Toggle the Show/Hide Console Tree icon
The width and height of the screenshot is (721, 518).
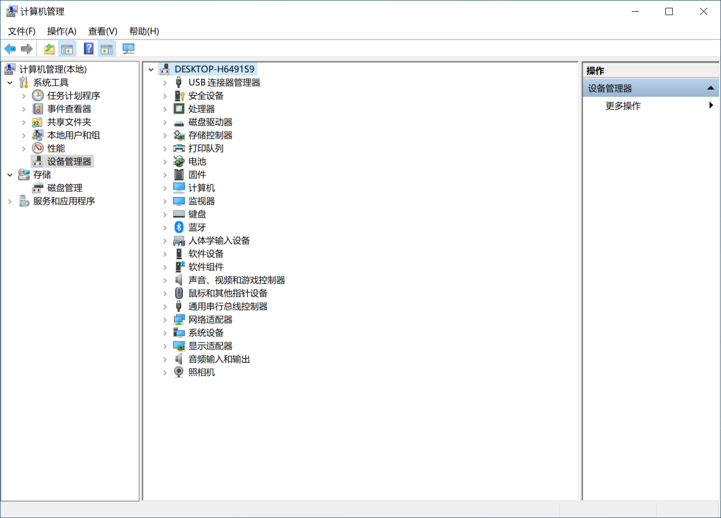click(x=67, y=49)
